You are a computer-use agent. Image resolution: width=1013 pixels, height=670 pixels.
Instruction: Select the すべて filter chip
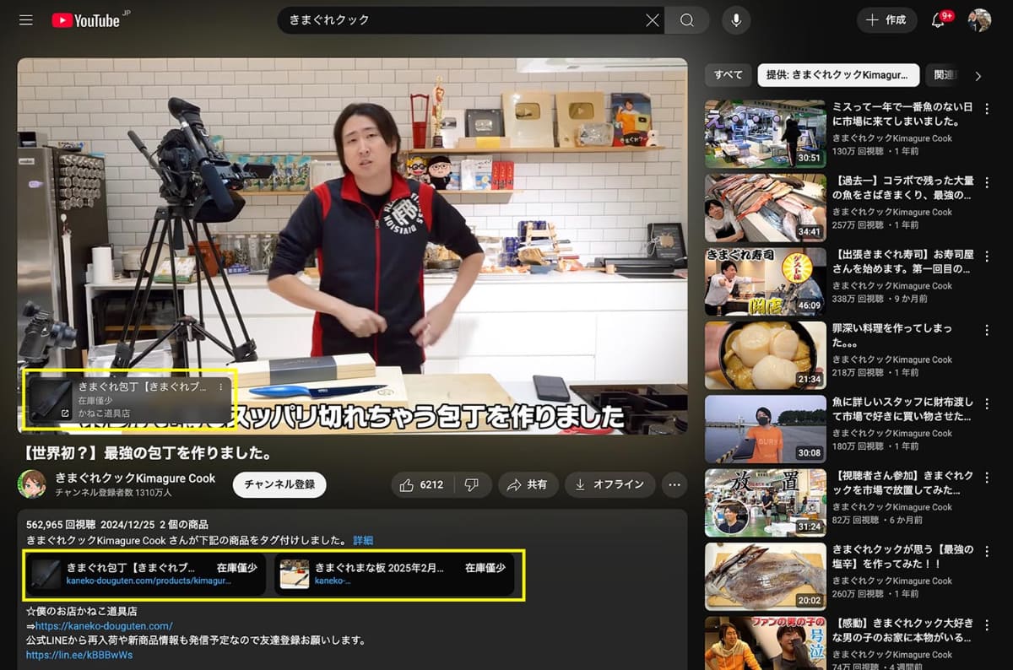(x=728, y=75)
